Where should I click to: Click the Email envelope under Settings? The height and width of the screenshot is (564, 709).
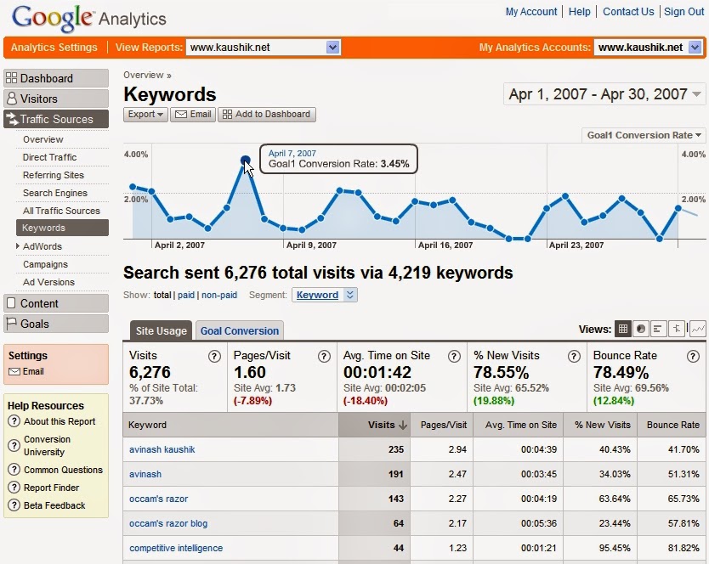pos(14,371)
